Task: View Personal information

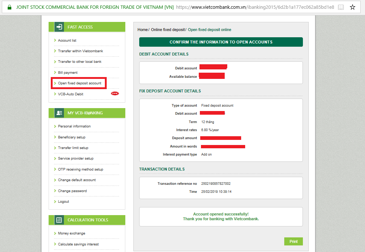Action: [x=74, y=126]
